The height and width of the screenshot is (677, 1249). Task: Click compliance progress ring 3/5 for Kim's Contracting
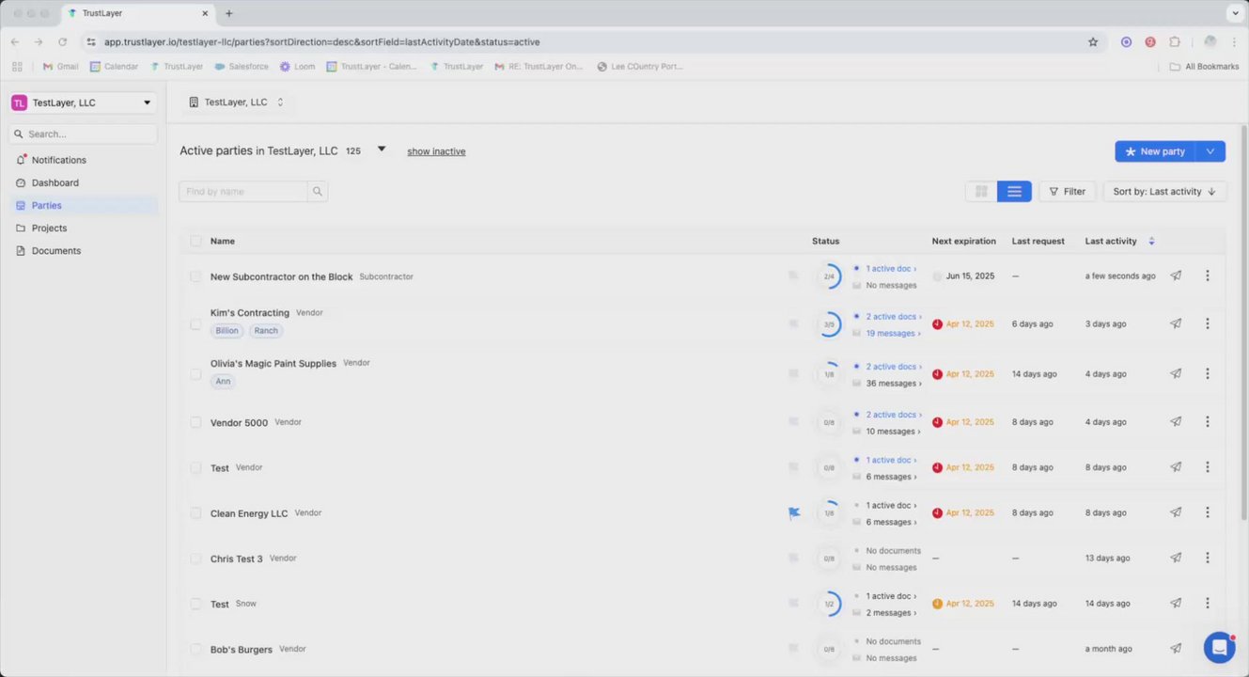[829, 324]
